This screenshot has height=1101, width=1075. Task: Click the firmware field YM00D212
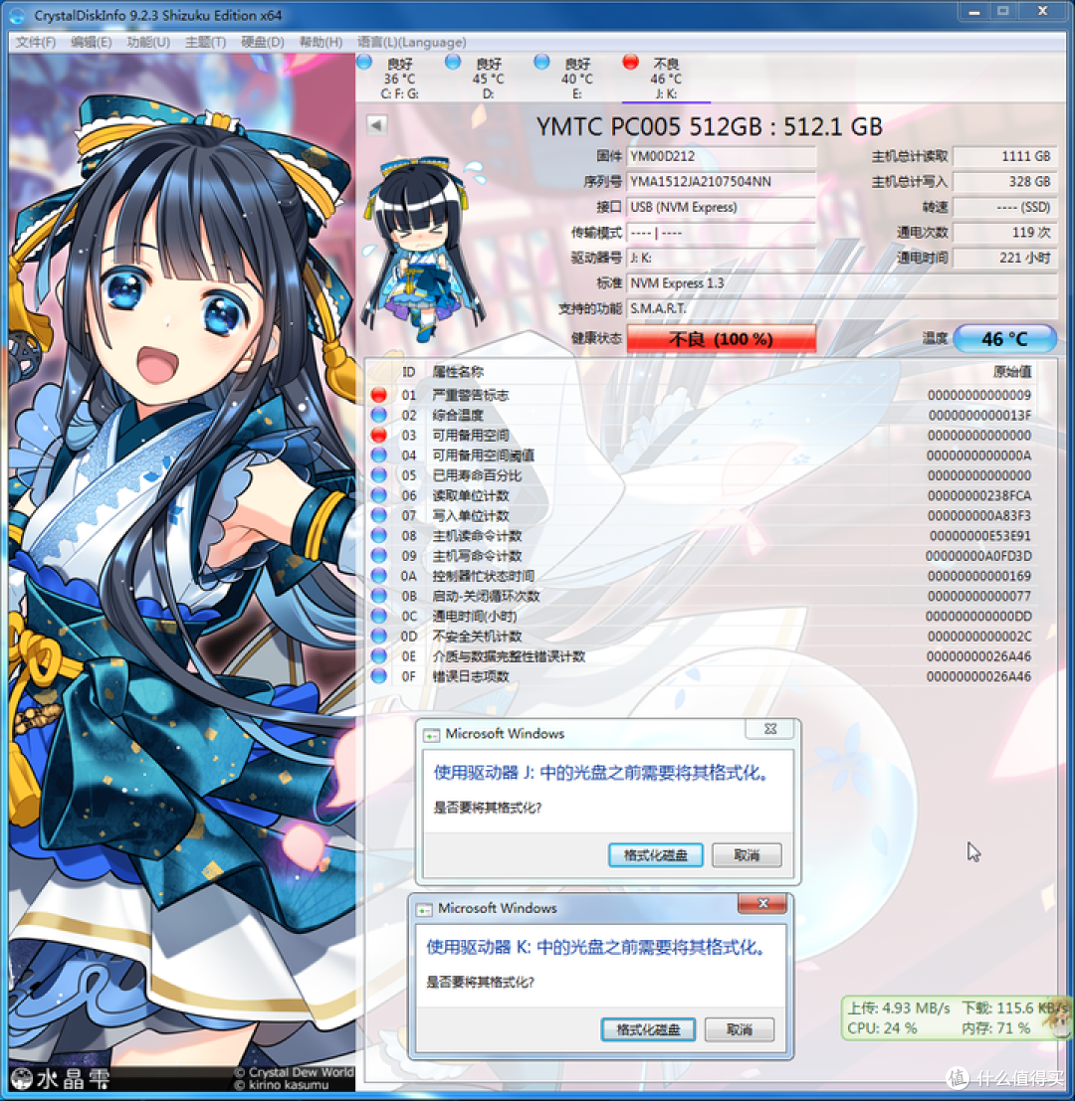721,156
